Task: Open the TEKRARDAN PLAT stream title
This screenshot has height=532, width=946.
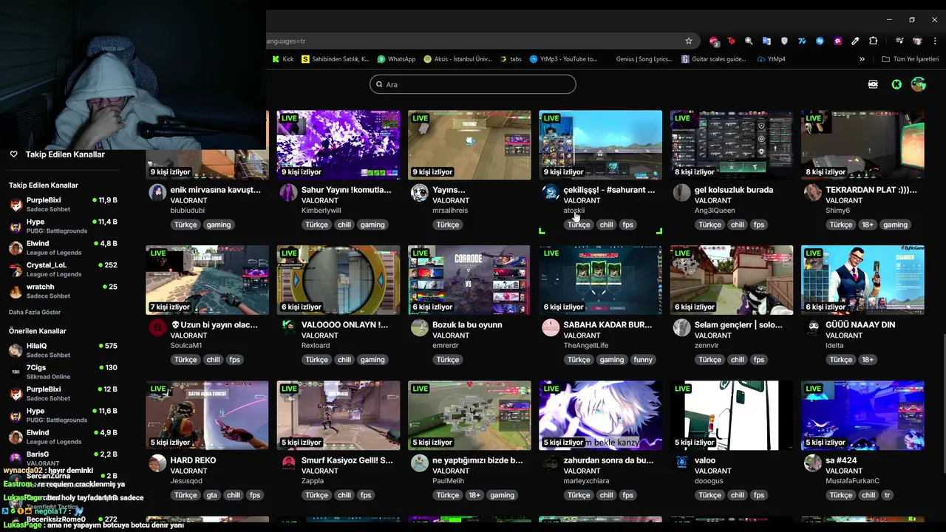Action: (871, 190)
